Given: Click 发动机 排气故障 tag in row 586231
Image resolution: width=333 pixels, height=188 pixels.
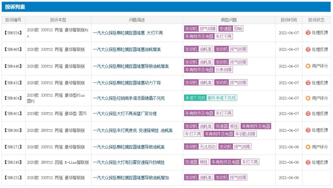Looking at the screenshot, I should pos(231,177).
